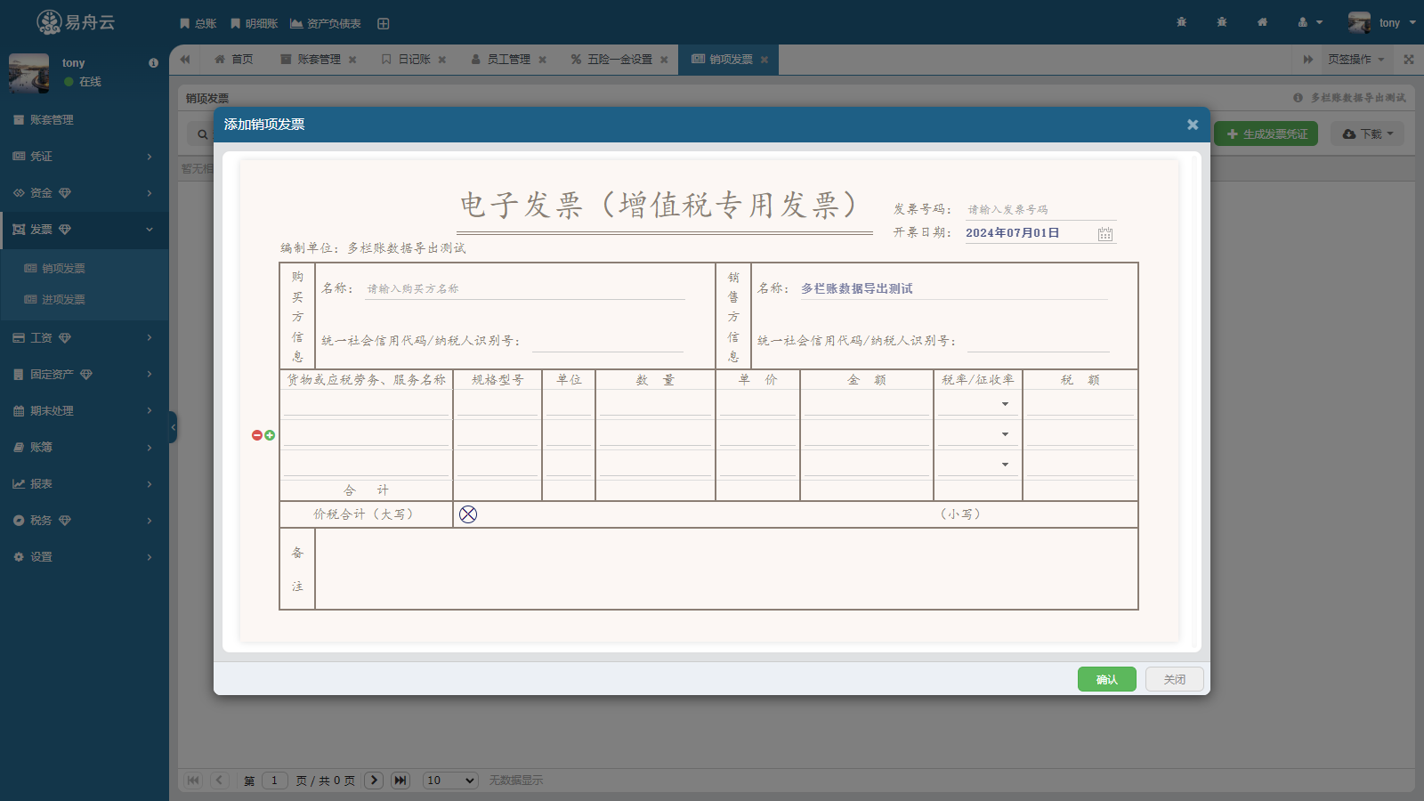Expand the 固定资产 sidebar menu

coord(85,374)
